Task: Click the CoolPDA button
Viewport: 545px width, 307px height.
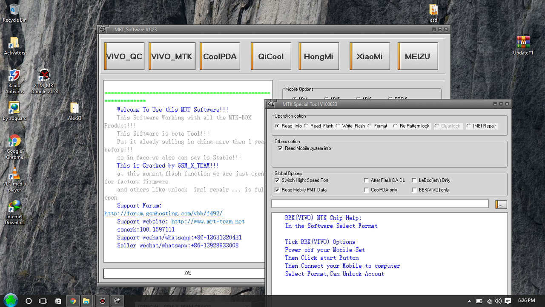Action: (x=220, y=56)
